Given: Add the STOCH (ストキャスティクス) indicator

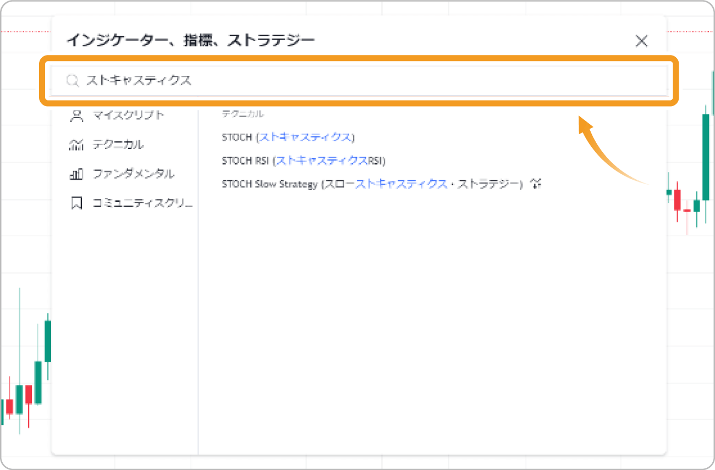Looking at the screenshot, I should 288,137.
